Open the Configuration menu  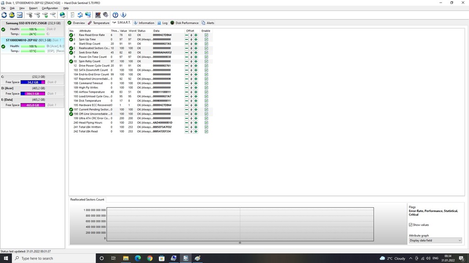tap(50, 8)
